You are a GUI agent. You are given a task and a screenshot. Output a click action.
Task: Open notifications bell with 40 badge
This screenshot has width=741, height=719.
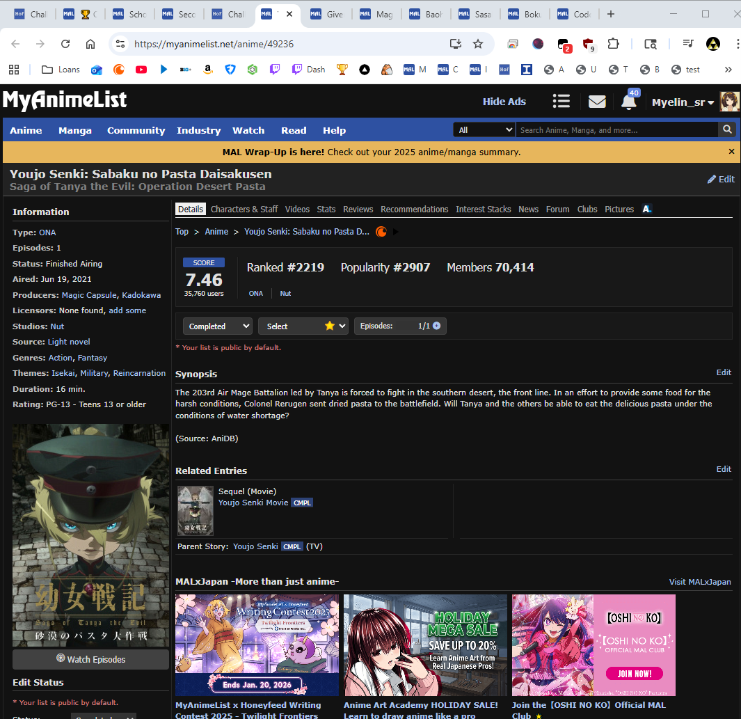(629, 100)
